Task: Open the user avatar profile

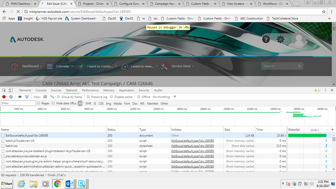Action: pos(299,39)
